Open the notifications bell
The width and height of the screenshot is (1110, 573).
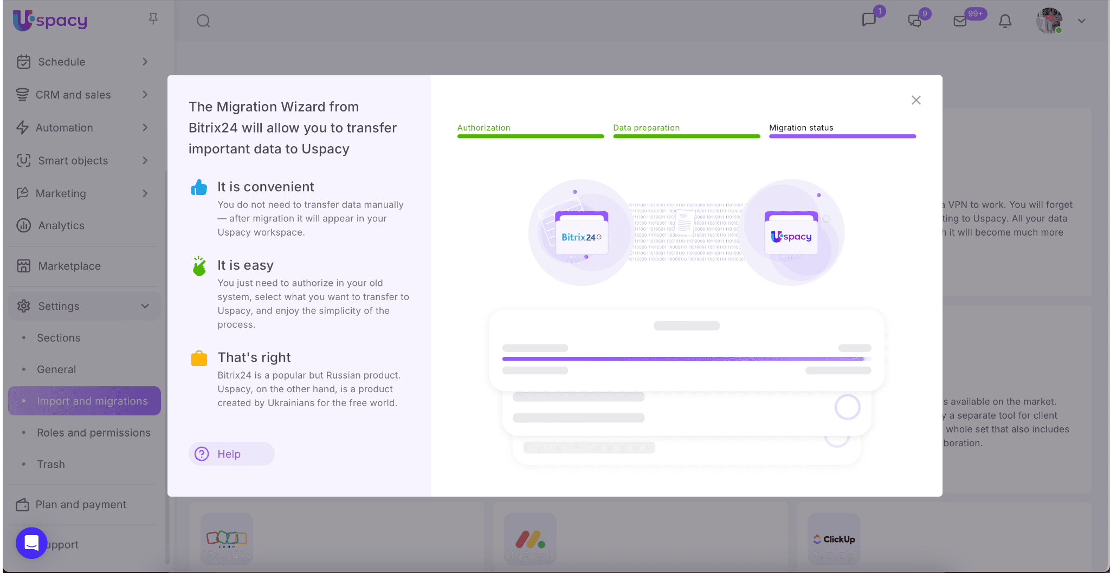[1005, 21]
